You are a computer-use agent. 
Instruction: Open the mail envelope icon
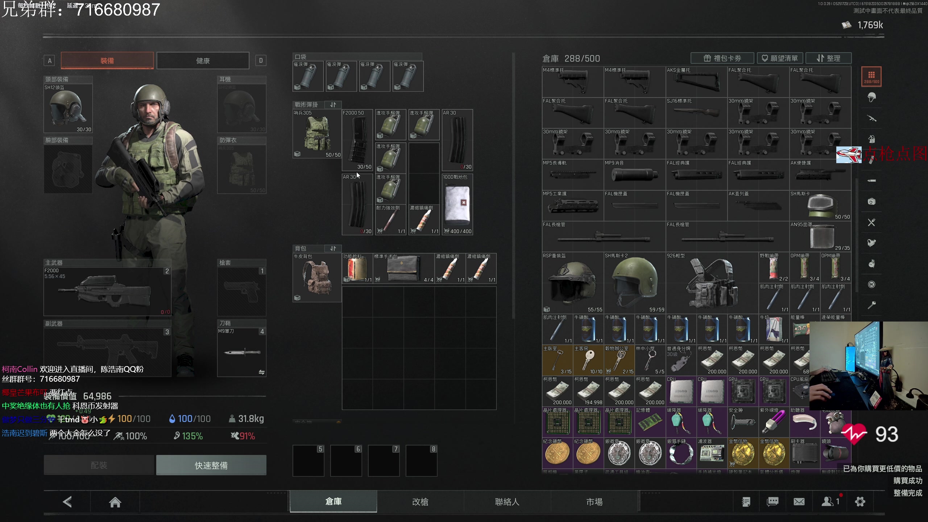(x=799, y=502)
